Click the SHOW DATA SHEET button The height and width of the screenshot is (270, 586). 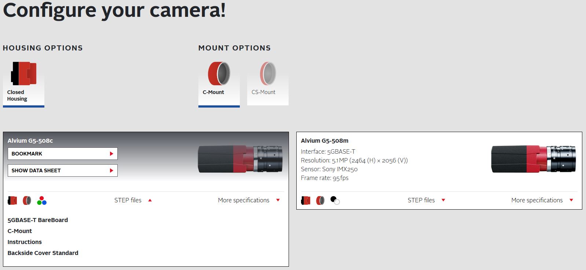coord(62,170)
